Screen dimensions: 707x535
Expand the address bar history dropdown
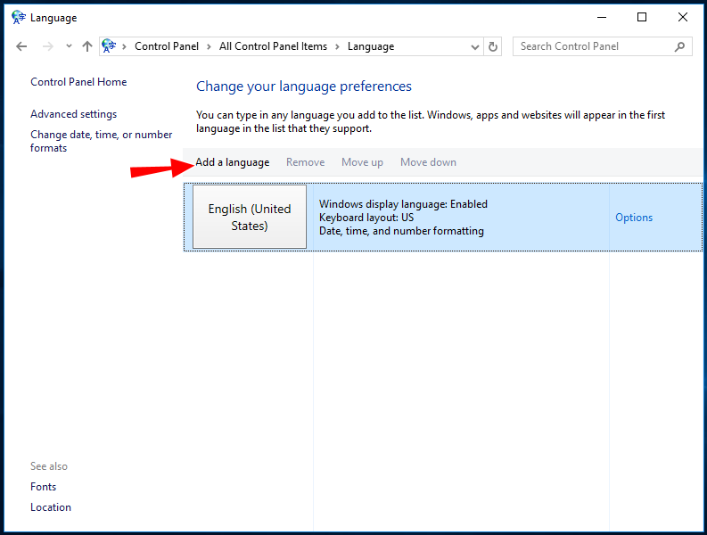click(x=474, y=46)
